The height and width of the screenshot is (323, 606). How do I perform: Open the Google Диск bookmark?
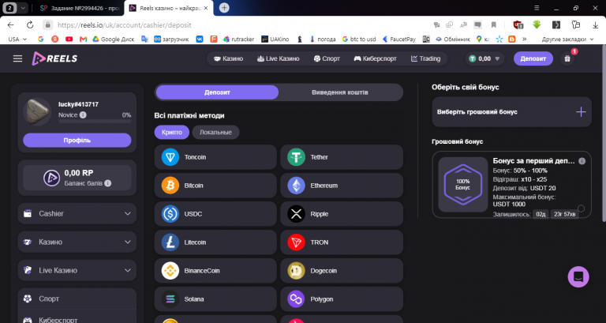114,39
